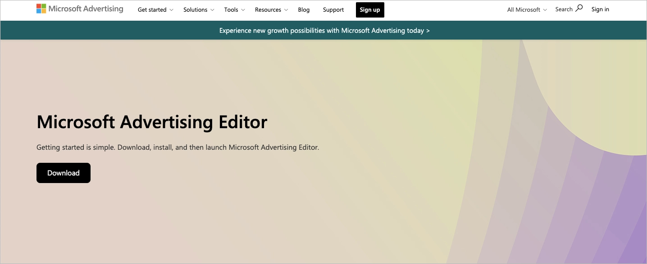Click the chevron arrow beside Get started
The height and width of the screenshot is (264, 647).
(x=171, y=10)
